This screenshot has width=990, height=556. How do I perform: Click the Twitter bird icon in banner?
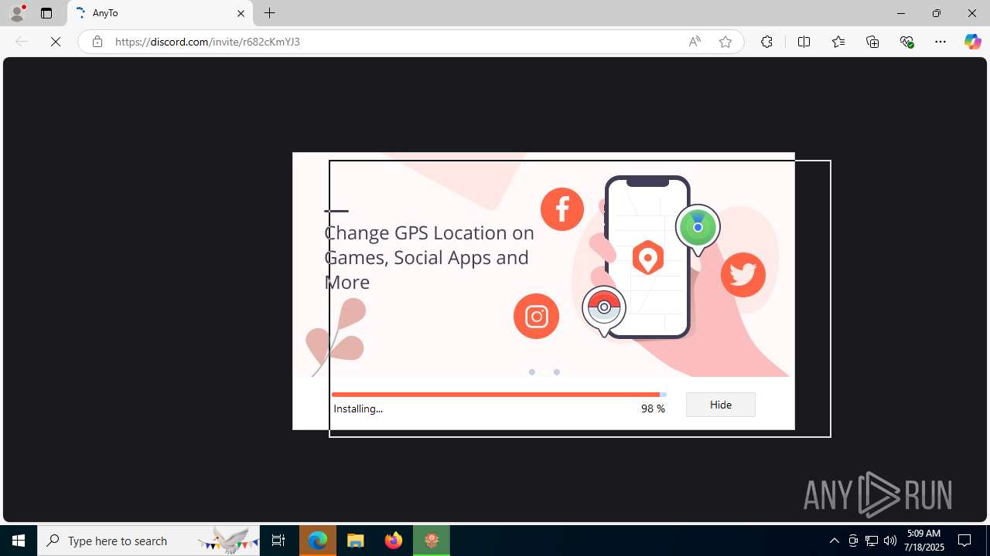[x=743, y=274]
